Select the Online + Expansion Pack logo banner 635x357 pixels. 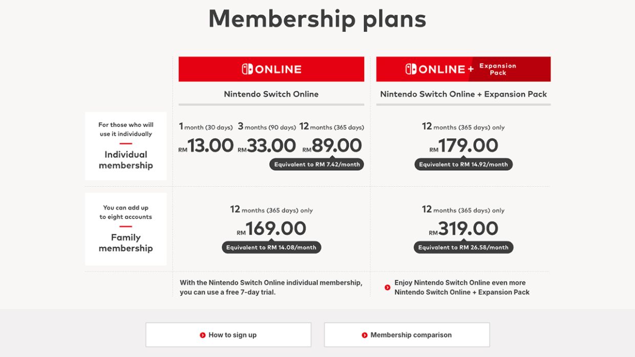click(x=463, y=69)
